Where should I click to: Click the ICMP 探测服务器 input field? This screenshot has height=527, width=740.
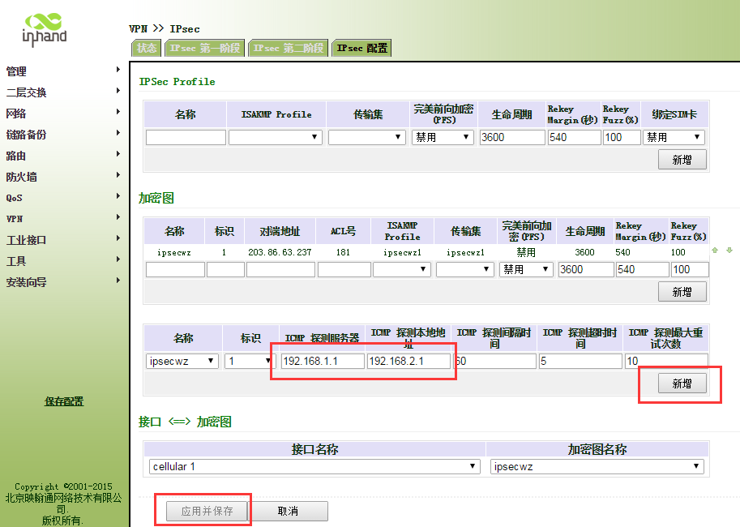click(x=323, y=361)
